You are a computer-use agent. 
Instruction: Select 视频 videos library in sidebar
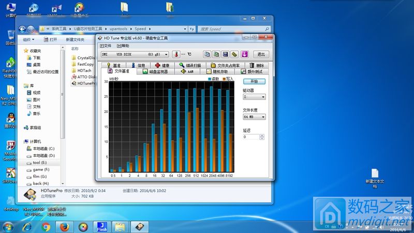point(34,93)
